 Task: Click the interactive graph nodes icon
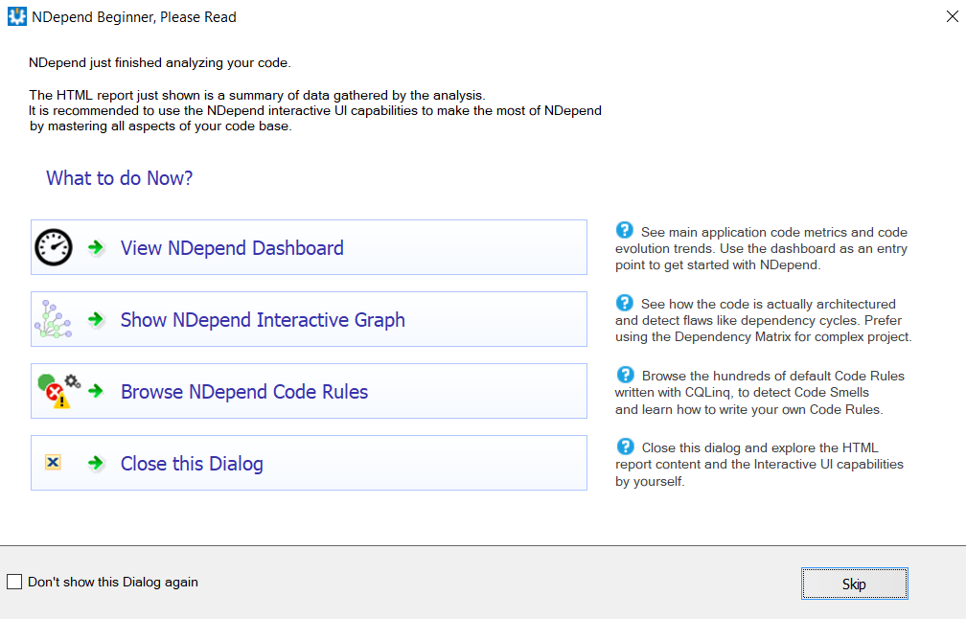pos(54,319)
